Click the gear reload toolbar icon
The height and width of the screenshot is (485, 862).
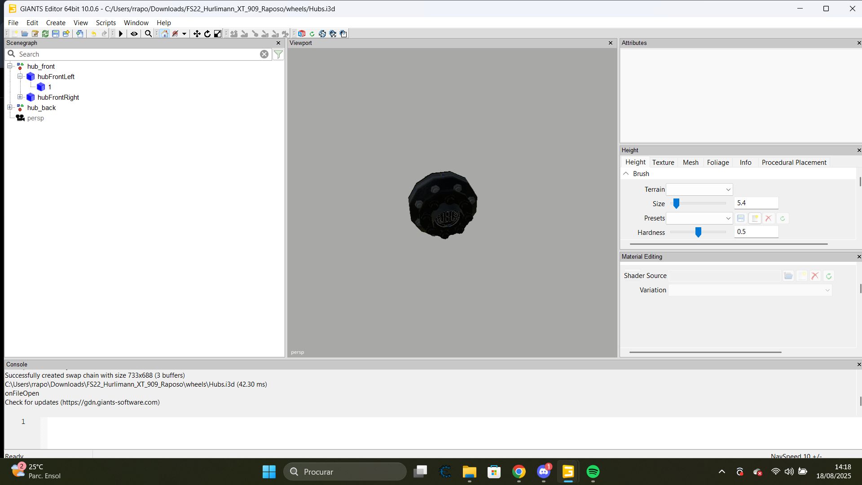tap(333, 34)
